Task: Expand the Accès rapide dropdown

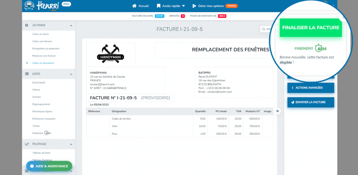Action: 171,6
